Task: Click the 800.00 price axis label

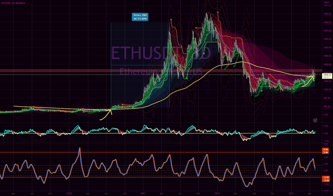Action: pyautogui.click(x=327, y=98)
